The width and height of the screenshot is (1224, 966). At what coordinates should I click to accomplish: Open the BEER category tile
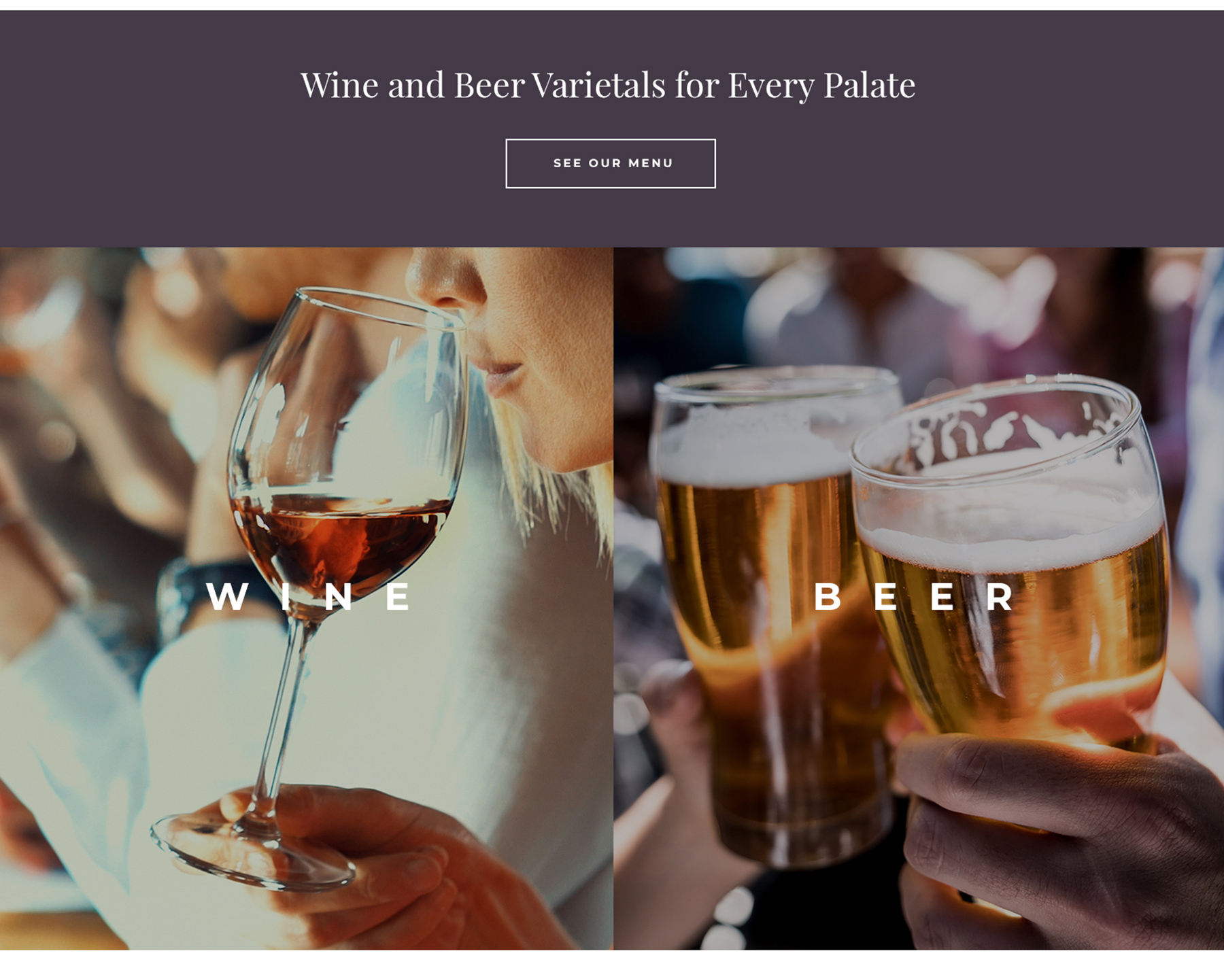click(x=919, y=598)
